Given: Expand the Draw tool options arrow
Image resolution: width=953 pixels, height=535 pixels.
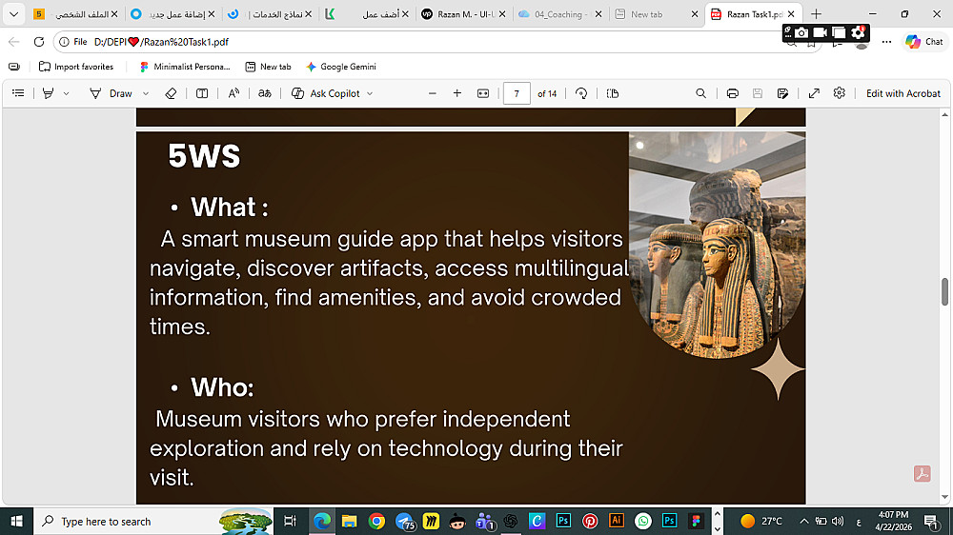Looking at the screenshot, I should (x=146, y=93).
